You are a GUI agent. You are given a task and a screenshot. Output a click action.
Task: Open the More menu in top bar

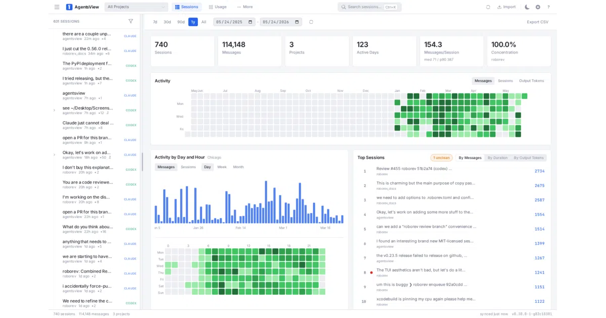244,7
